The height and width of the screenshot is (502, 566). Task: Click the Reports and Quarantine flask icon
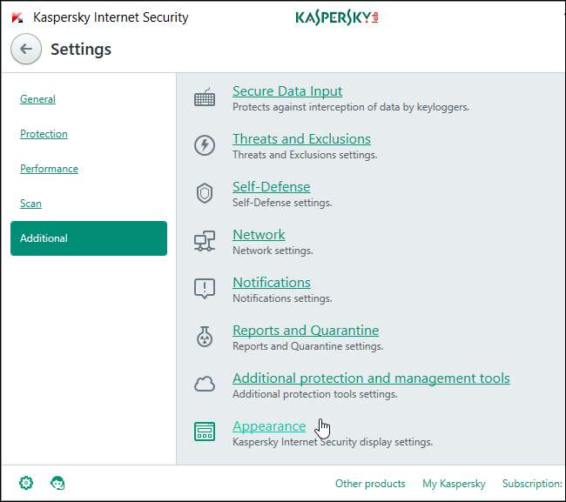205,337
